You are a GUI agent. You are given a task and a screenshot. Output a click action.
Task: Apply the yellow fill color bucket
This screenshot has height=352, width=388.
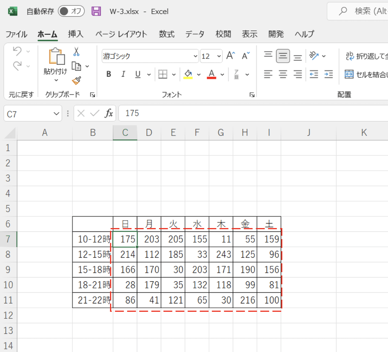click(x=188, y=74)
